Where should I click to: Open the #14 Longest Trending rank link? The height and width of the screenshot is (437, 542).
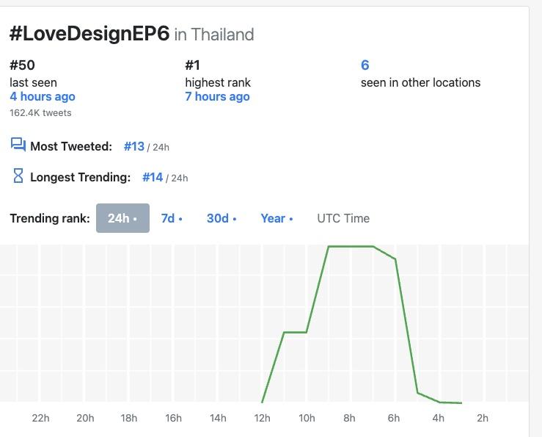click(x=153, y=177)
